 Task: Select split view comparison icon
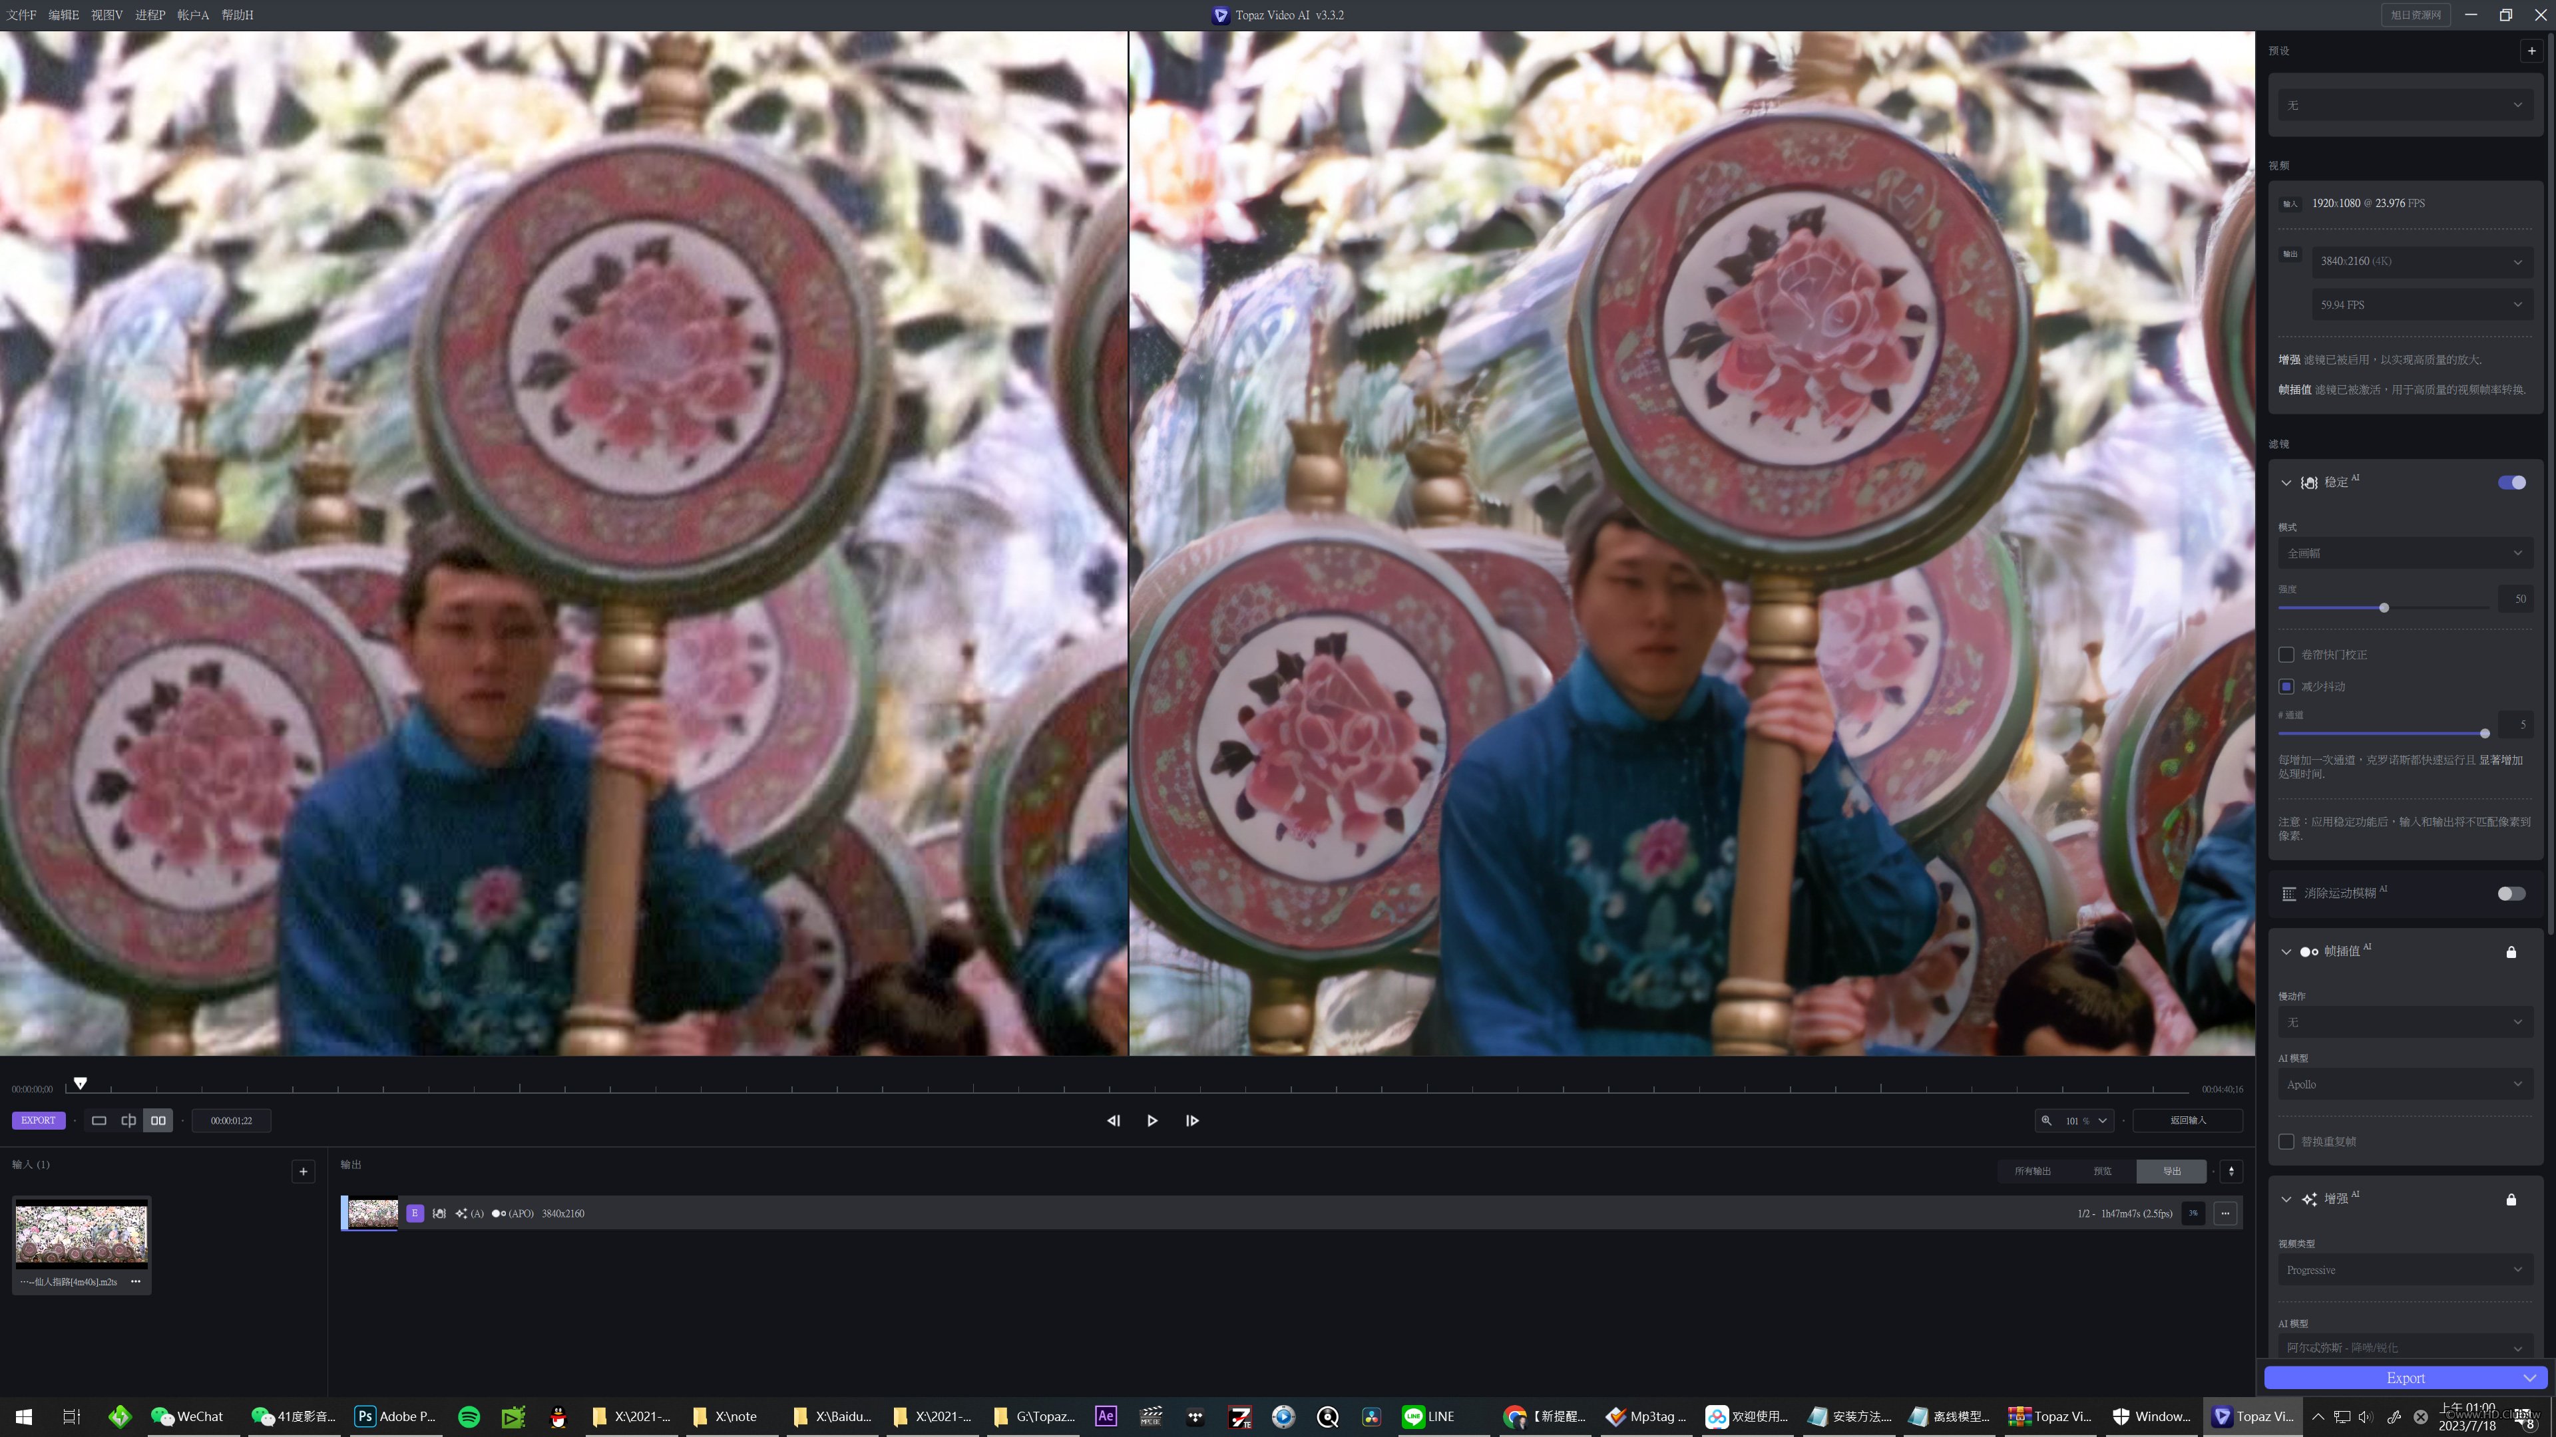(x=128, y=1120)
